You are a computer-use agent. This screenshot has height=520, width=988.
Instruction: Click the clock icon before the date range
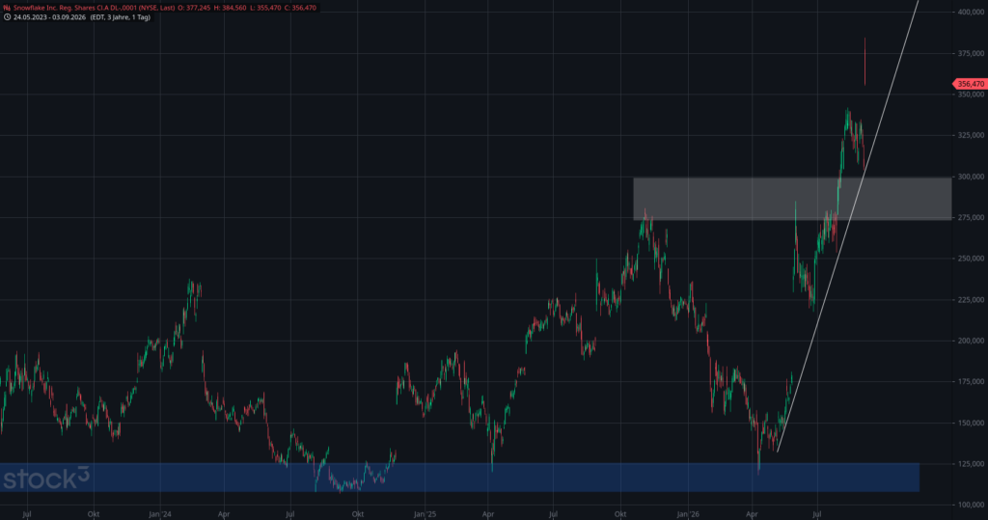[7, 17]
